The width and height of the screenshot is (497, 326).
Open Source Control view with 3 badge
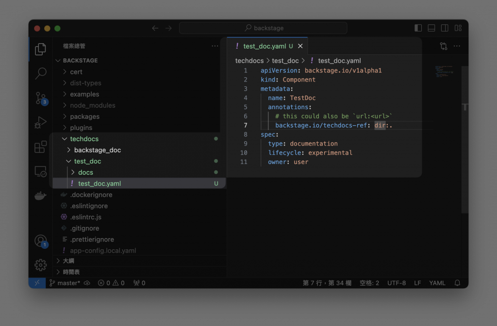tap(41, 98)
